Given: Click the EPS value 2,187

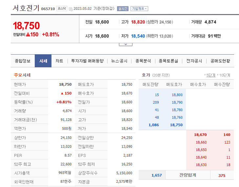Looking at the screenshot, I should (128, 155).
